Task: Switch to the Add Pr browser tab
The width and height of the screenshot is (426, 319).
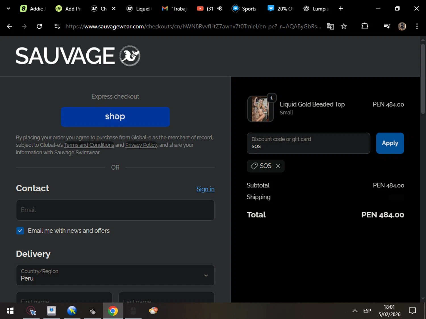Action: [68, 9]
